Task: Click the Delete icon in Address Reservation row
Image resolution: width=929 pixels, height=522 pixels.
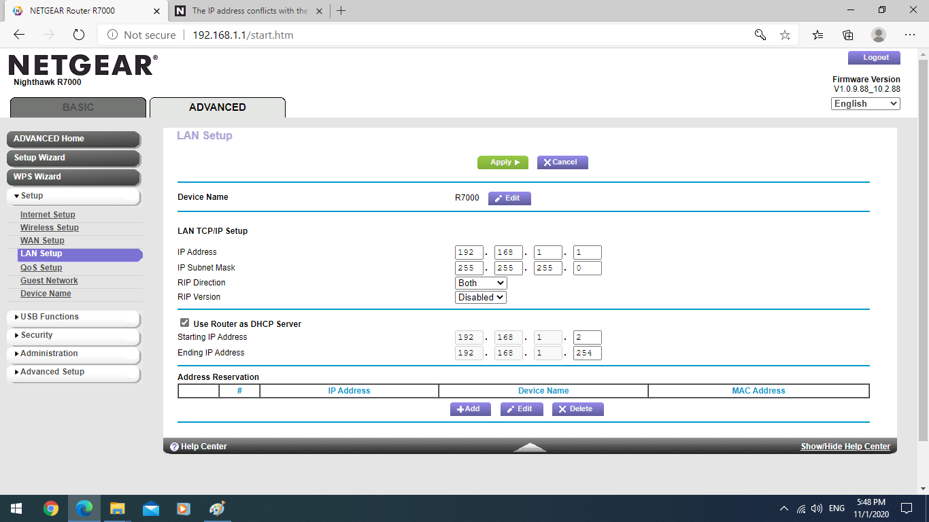Action: 563,408
